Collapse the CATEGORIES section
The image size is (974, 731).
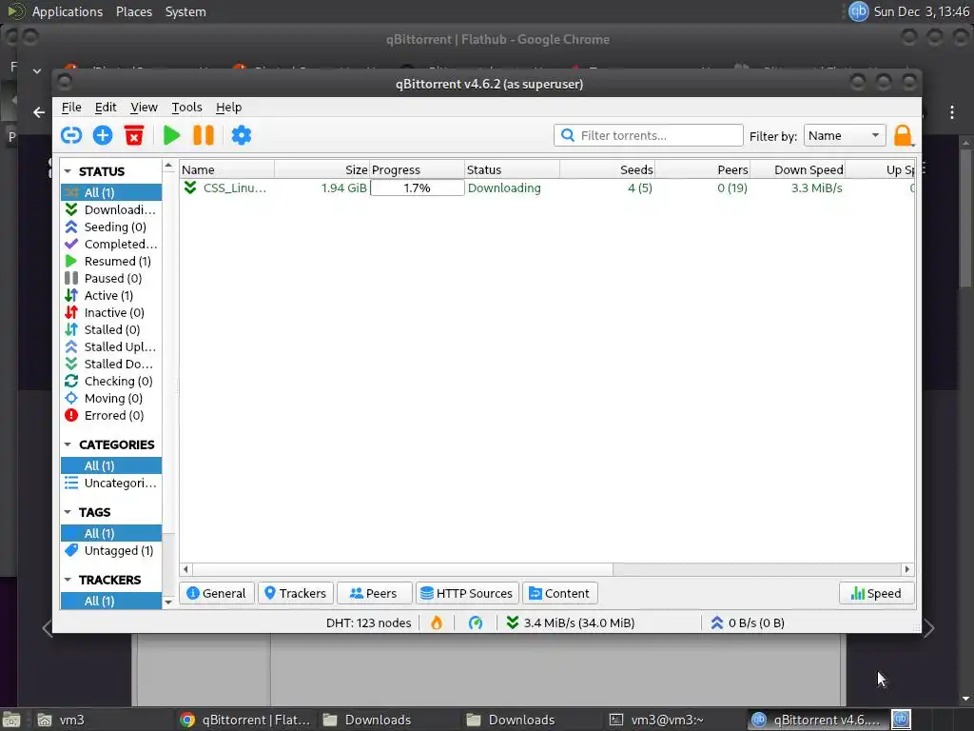point(68,445)
